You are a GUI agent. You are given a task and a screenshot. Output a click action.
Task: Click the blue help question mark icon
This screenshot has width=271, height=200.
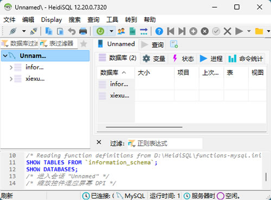[x=159, y=31]
